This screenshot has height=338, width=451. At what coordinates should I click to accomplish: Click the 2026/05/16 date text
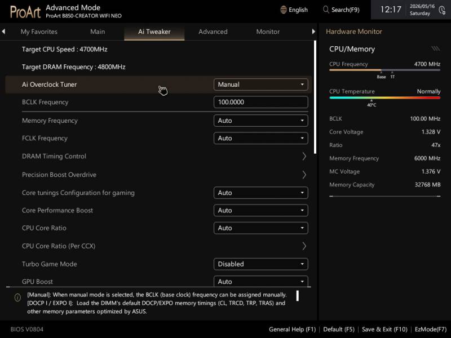[x=422, y=6]
